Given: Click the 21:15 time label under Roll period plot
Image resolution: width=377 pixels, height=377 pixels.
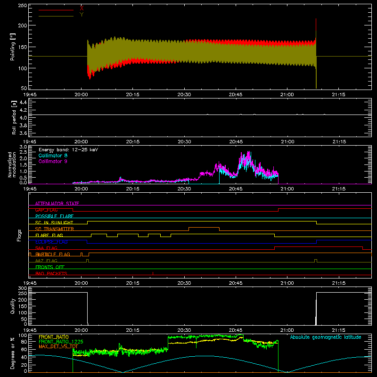Looking at the screenshot, I should point(339,142).
